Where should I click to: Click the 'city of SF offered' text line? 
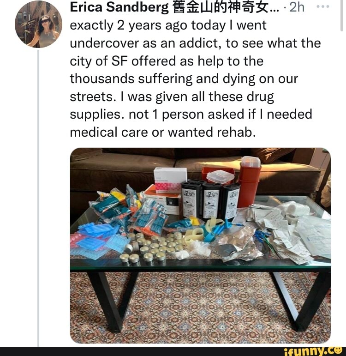tap(167, 61)
